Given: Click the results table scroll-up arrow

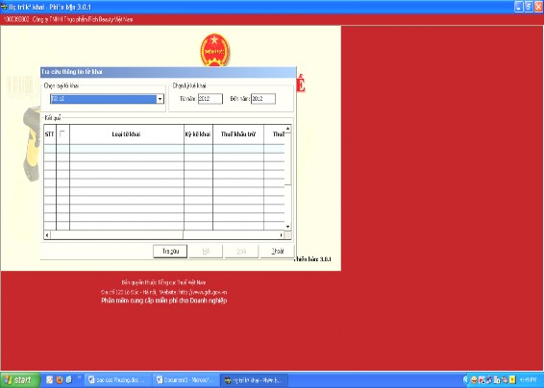Looking at the screenshot, I should [x=288, y=129].
